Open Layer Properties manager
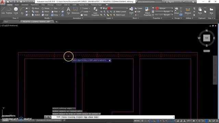219x123 pixels. coord(95,11)
